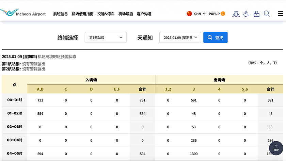Click the China flag icon
Viewport: 286px width, 161px height.
189,14
